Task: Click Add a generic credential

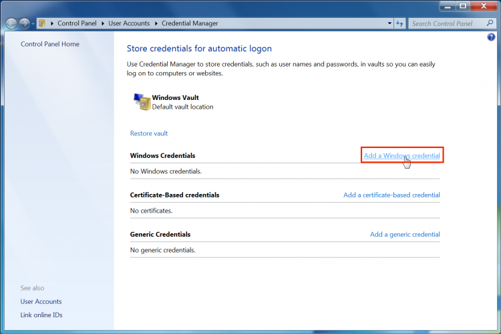Action: pos(405,235)
